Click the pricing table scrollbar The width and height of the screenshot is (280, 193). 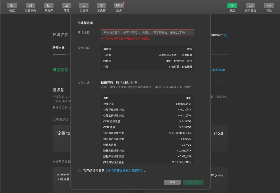click(194, 118)
